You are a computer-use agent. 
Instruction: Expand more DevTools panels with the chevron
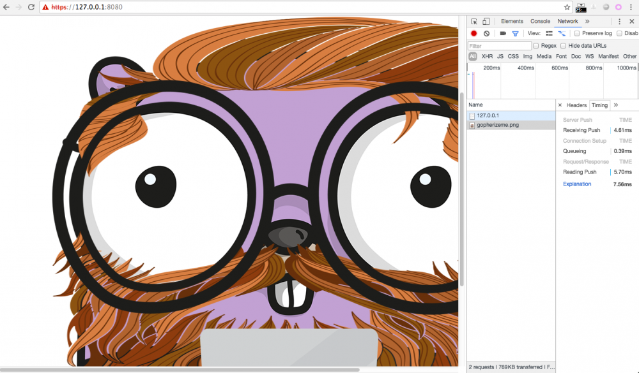pyautogui.click(x=587, y=21)
